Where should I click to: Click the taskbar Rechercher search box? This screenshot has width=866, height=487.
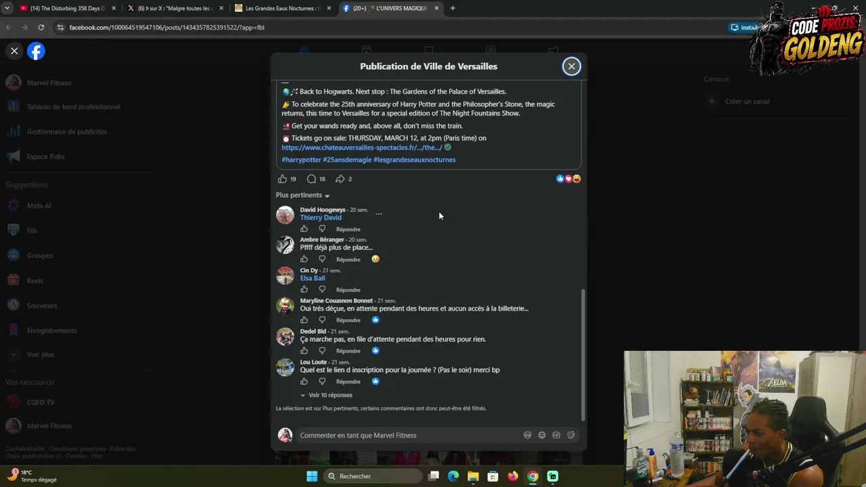(x=371, y=476)
